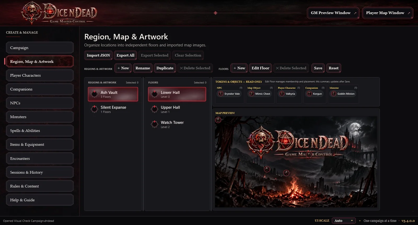The width and height of the screenshot is (418, 225).
Task: Open the Campaign section
Action: 40,48
